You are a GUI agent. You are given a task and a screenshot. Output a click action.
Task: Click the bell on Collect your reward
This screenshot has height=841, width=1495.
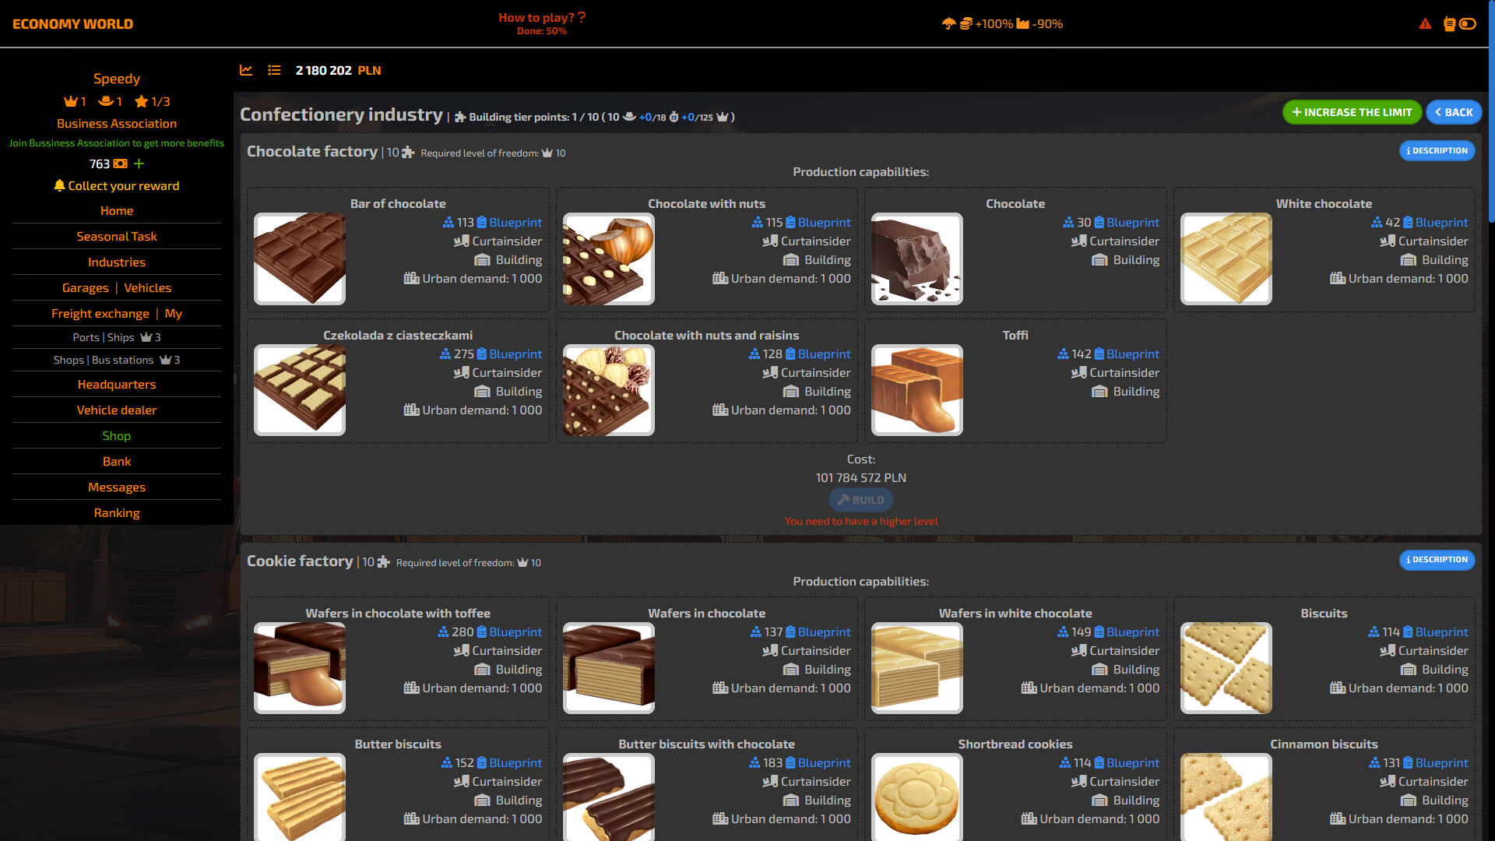coord(60,186)
